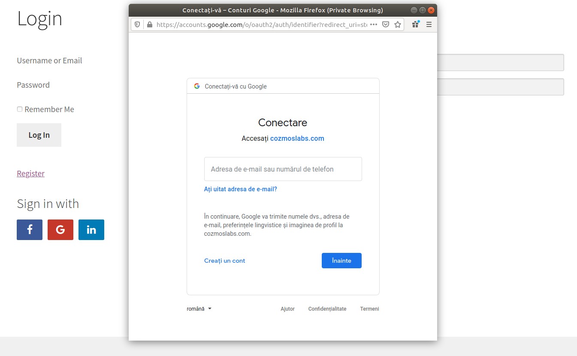
Task: Open the Register link
Action: [31, 173]
